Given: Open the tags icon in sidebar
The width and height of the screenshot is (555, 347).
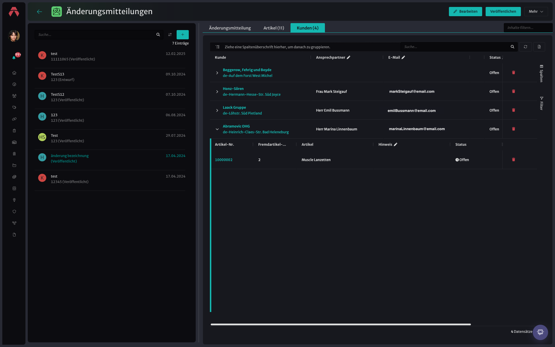Looking at the screenshot, I should click(14, 108).
